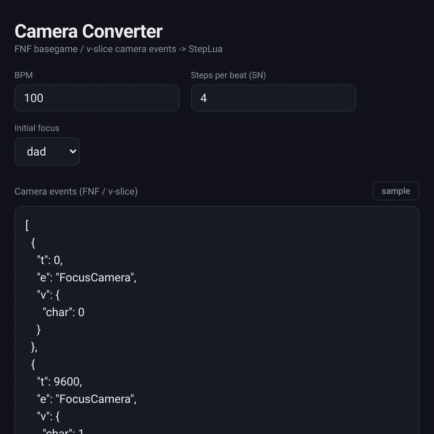This screenshot has height=434, width=434.
Task: Click the first "v": { line in editor
Action: [48, 295]
